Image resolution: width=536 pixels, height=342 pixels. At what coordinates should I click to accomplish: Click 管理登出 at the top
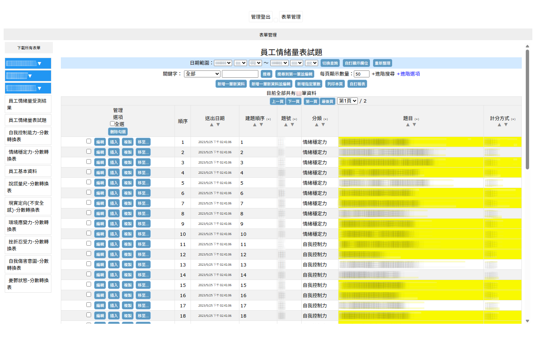(x=261, y=17)
